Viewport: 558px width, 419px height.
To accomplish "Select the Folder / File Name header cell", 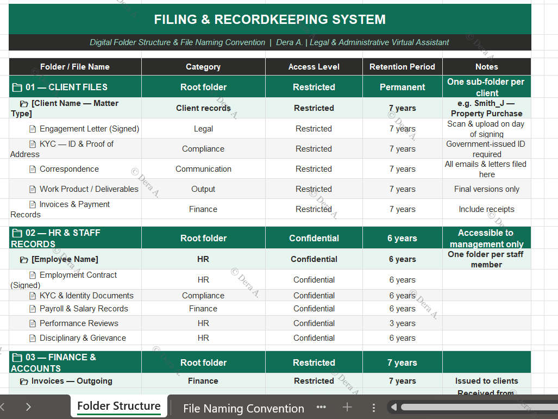I will pos(75,67).
